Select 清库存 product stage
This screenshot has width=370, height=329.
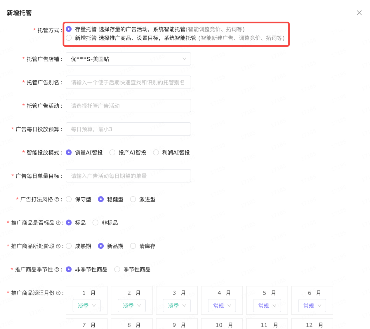pos(133,246)
